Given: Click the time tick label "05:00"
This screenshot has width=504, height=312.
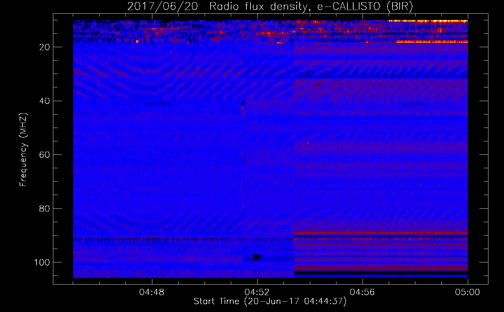Looking at the screenshot, I should coord(468,292).
